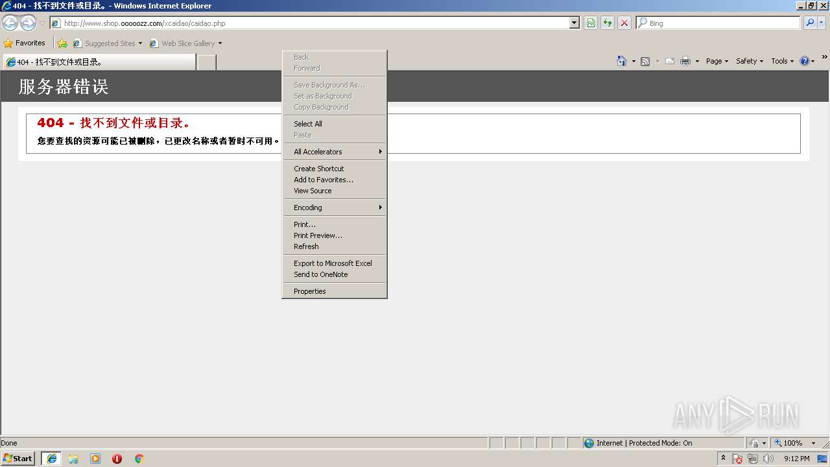Open the Safety dropdown menu
Screen dimensions: 830x467
tap(750, 61)
